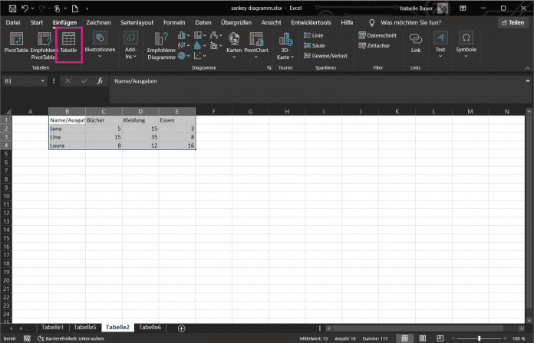Viewport: 534px width, 343px height.
Task: Click the Tabelle button in the ribbon
Action: click(68, 44)
